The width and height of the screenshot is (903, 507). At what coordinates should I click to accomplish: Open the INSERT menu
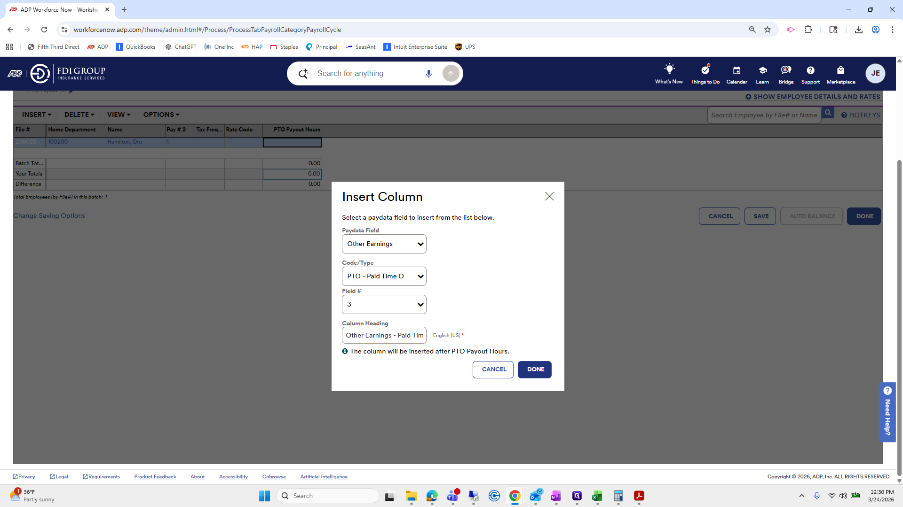36,115
